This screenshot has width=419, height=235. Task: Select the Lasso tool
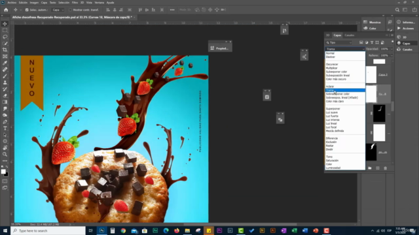pos(5,37)
